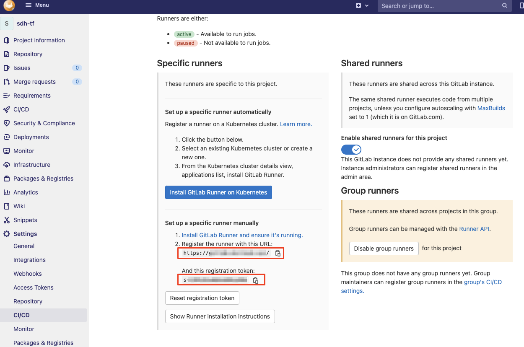Viewport: 524px width, 347px height.
Task: Click the Group runners heading
Action: [370, 191]
